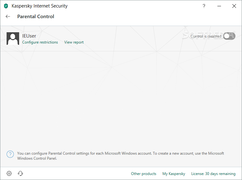Open Settings via the gear icon
Screen dimensions: 242x180
[9, 173]
